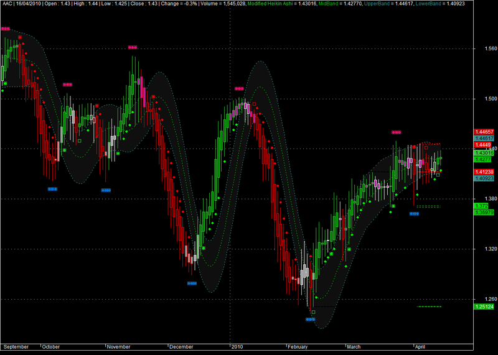Click the February label on time axis

[298, 347]
